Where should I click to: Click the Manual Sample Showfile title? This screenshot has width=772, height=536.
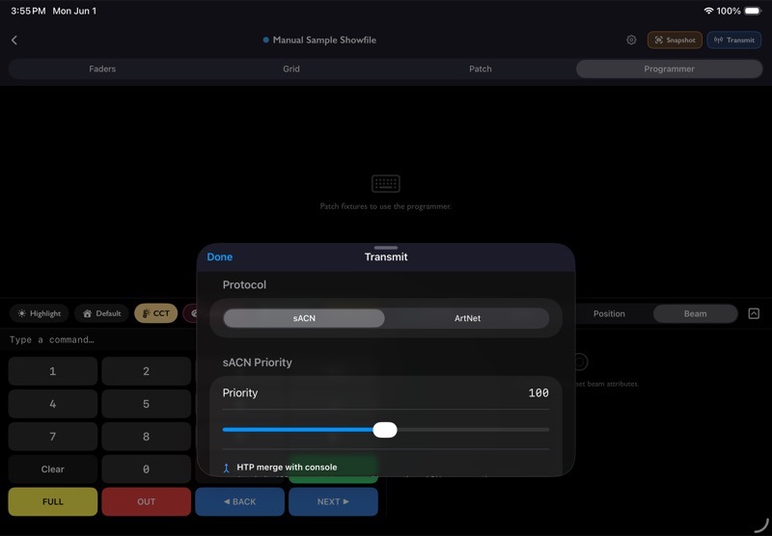pos(324,40)
